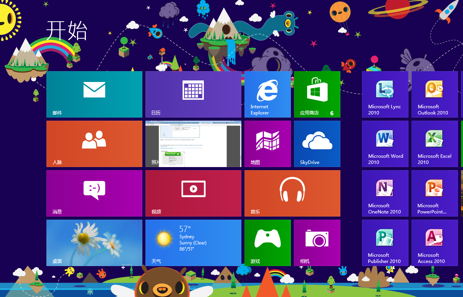Open the Photos (照片) screenshot tile
Image resolution: width=463 pixels, height=297 pixels.
click(193, 144)
